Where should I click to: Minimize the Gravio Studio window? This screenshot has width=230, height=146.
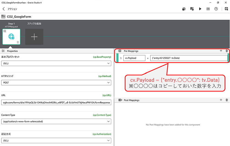pyautogui.click(x=210, y=2)
